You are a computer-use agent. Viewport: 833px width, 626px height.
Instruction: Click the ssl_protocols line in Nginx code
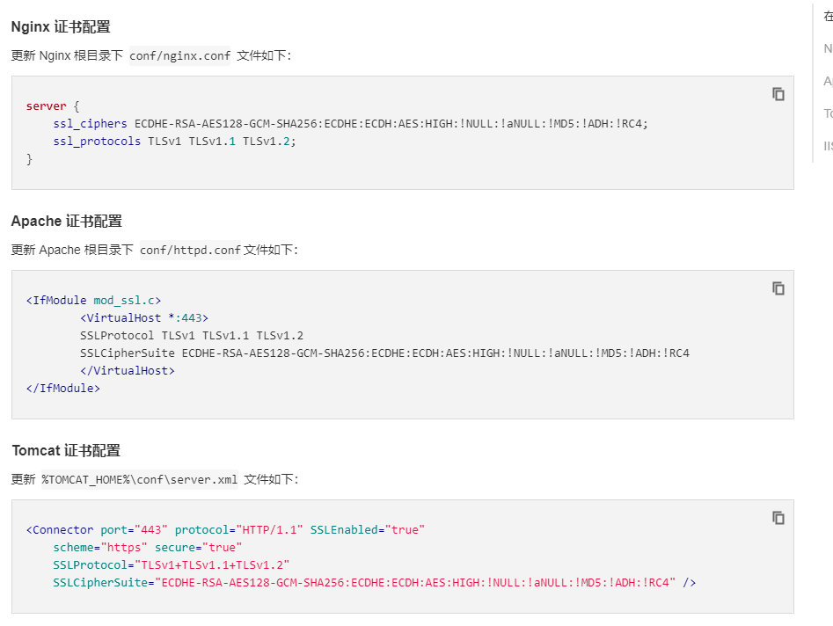point(173,141)
